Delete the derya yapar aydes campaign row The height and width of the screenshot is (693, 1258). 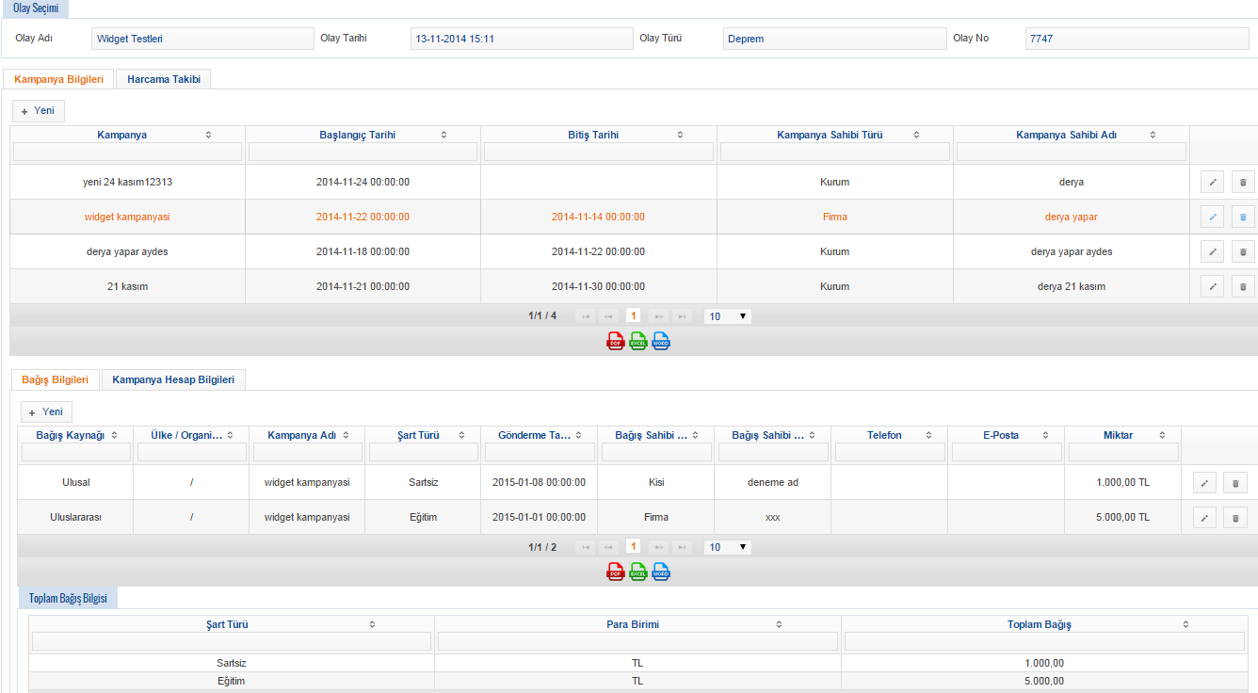point(1243,252)
